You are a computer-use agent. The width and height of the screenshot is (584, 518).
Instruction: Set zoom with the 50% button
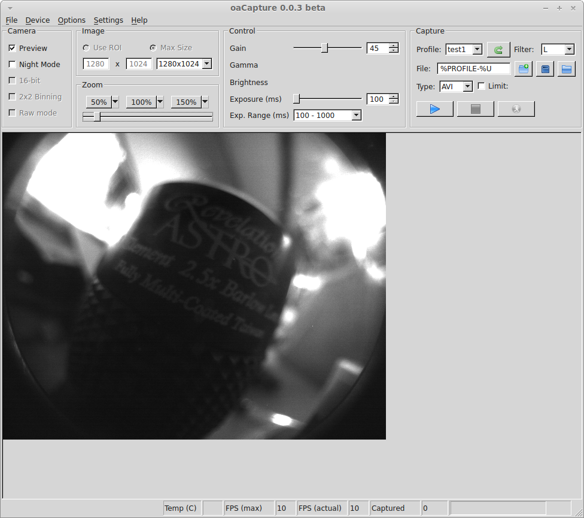coord(99,102)
